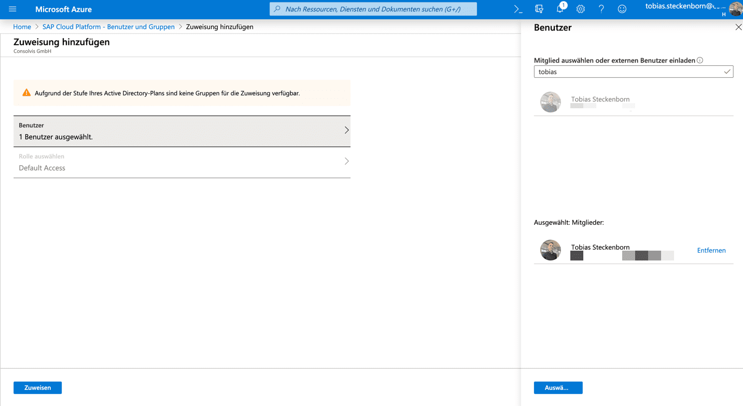Click the avatar under Ausgewählt: Mitglieder
This screenshot has width=743, height=406.
[551, 250]
